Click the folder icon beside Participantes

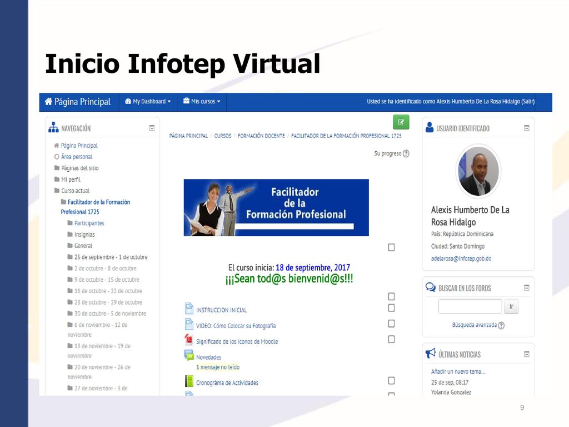[x=70, y=222]
